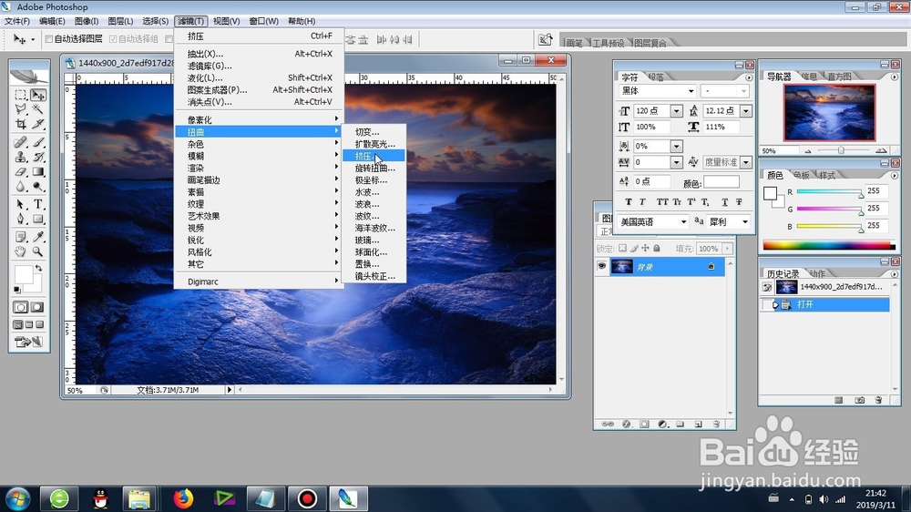This screenshot has height=512, width=911.
Task: Select the Eyedropper tool
Action: pyautogui.click(x=38, y=237)
